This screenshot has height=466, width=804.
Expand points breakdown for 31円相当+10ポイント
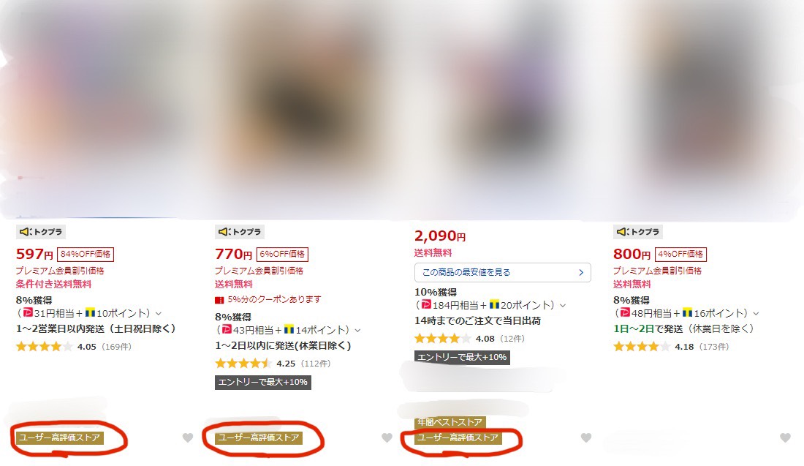[159, 314]
